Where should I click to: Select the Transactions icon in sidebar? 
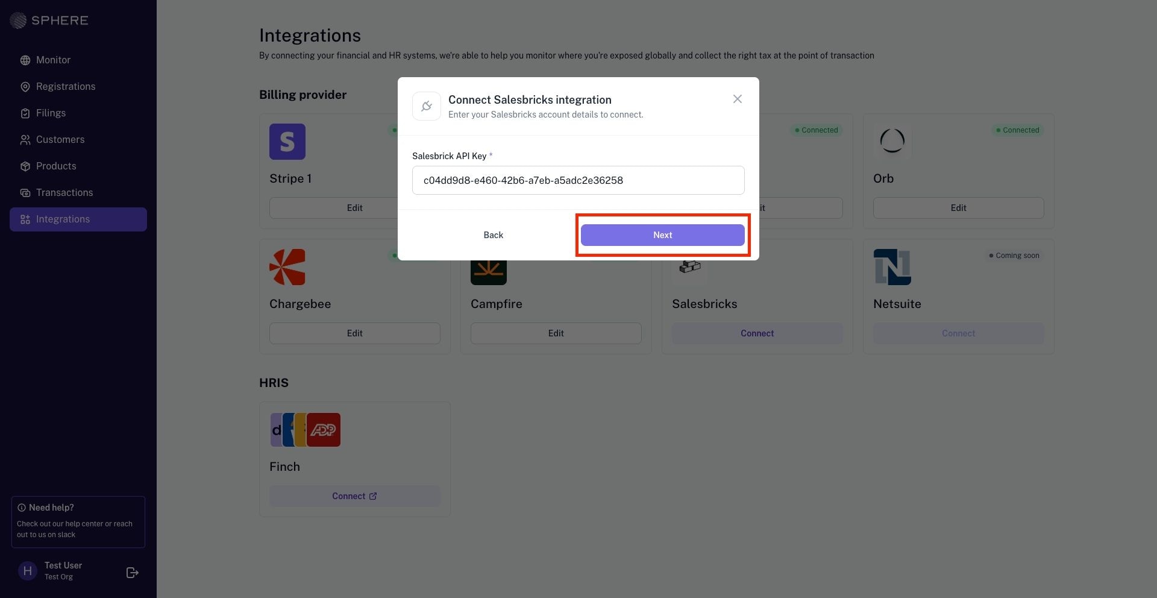pos(25,193)
